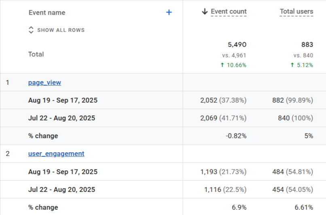Click the page_view -0.82% change cell
Image resolution: width=326 pixels, height=215 pixels.
(x=236, y=136)
